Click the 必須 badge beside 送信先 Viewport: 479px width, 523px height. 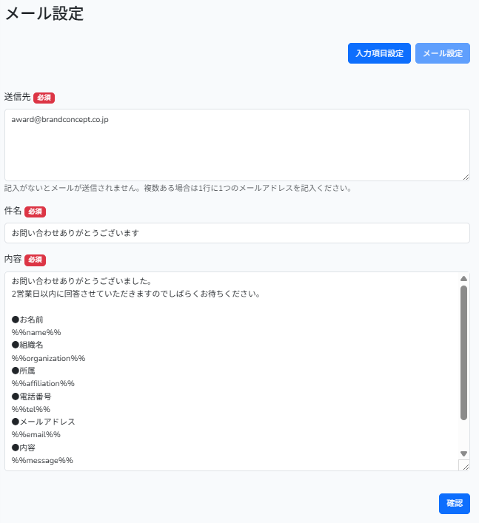[x=44, y=98]
